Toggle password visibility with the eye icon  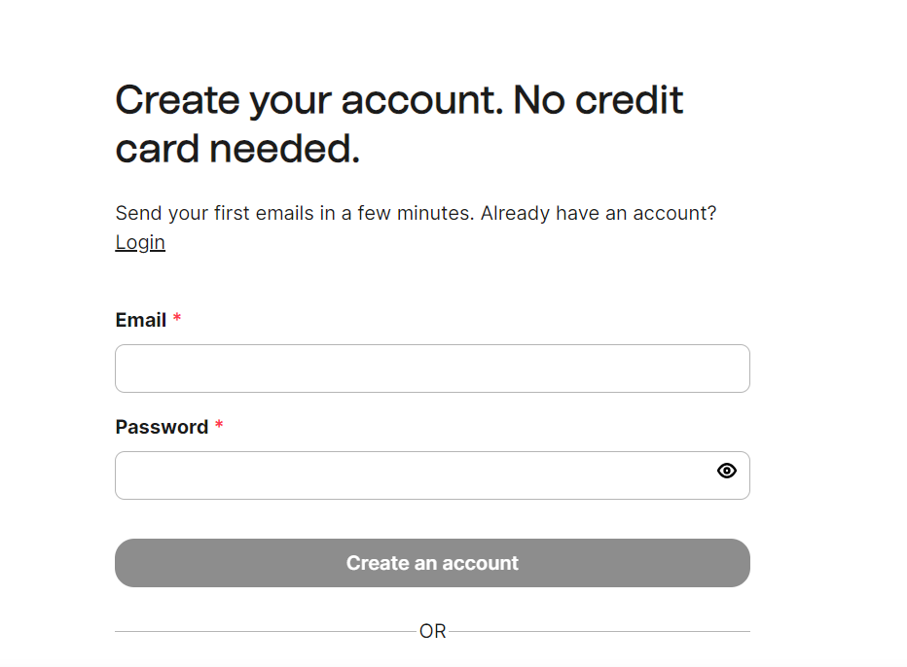(x=727, y=471)
